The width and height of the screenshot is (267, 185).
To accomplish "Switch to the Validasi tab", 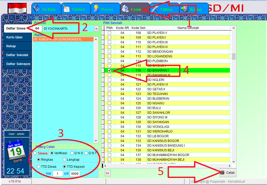I will [76, 9].
